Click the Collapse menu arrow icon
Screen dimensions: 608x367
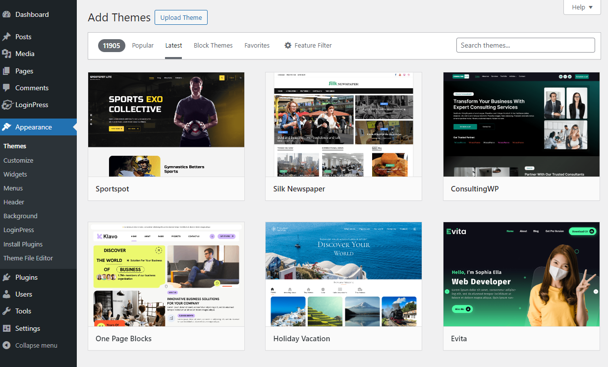pos(6,345)
